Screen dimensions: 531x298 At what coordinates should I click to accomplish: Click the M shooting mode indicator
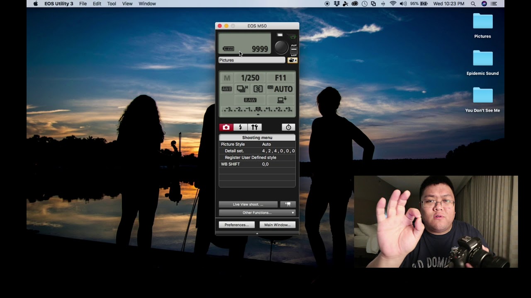tap(227, 78)
